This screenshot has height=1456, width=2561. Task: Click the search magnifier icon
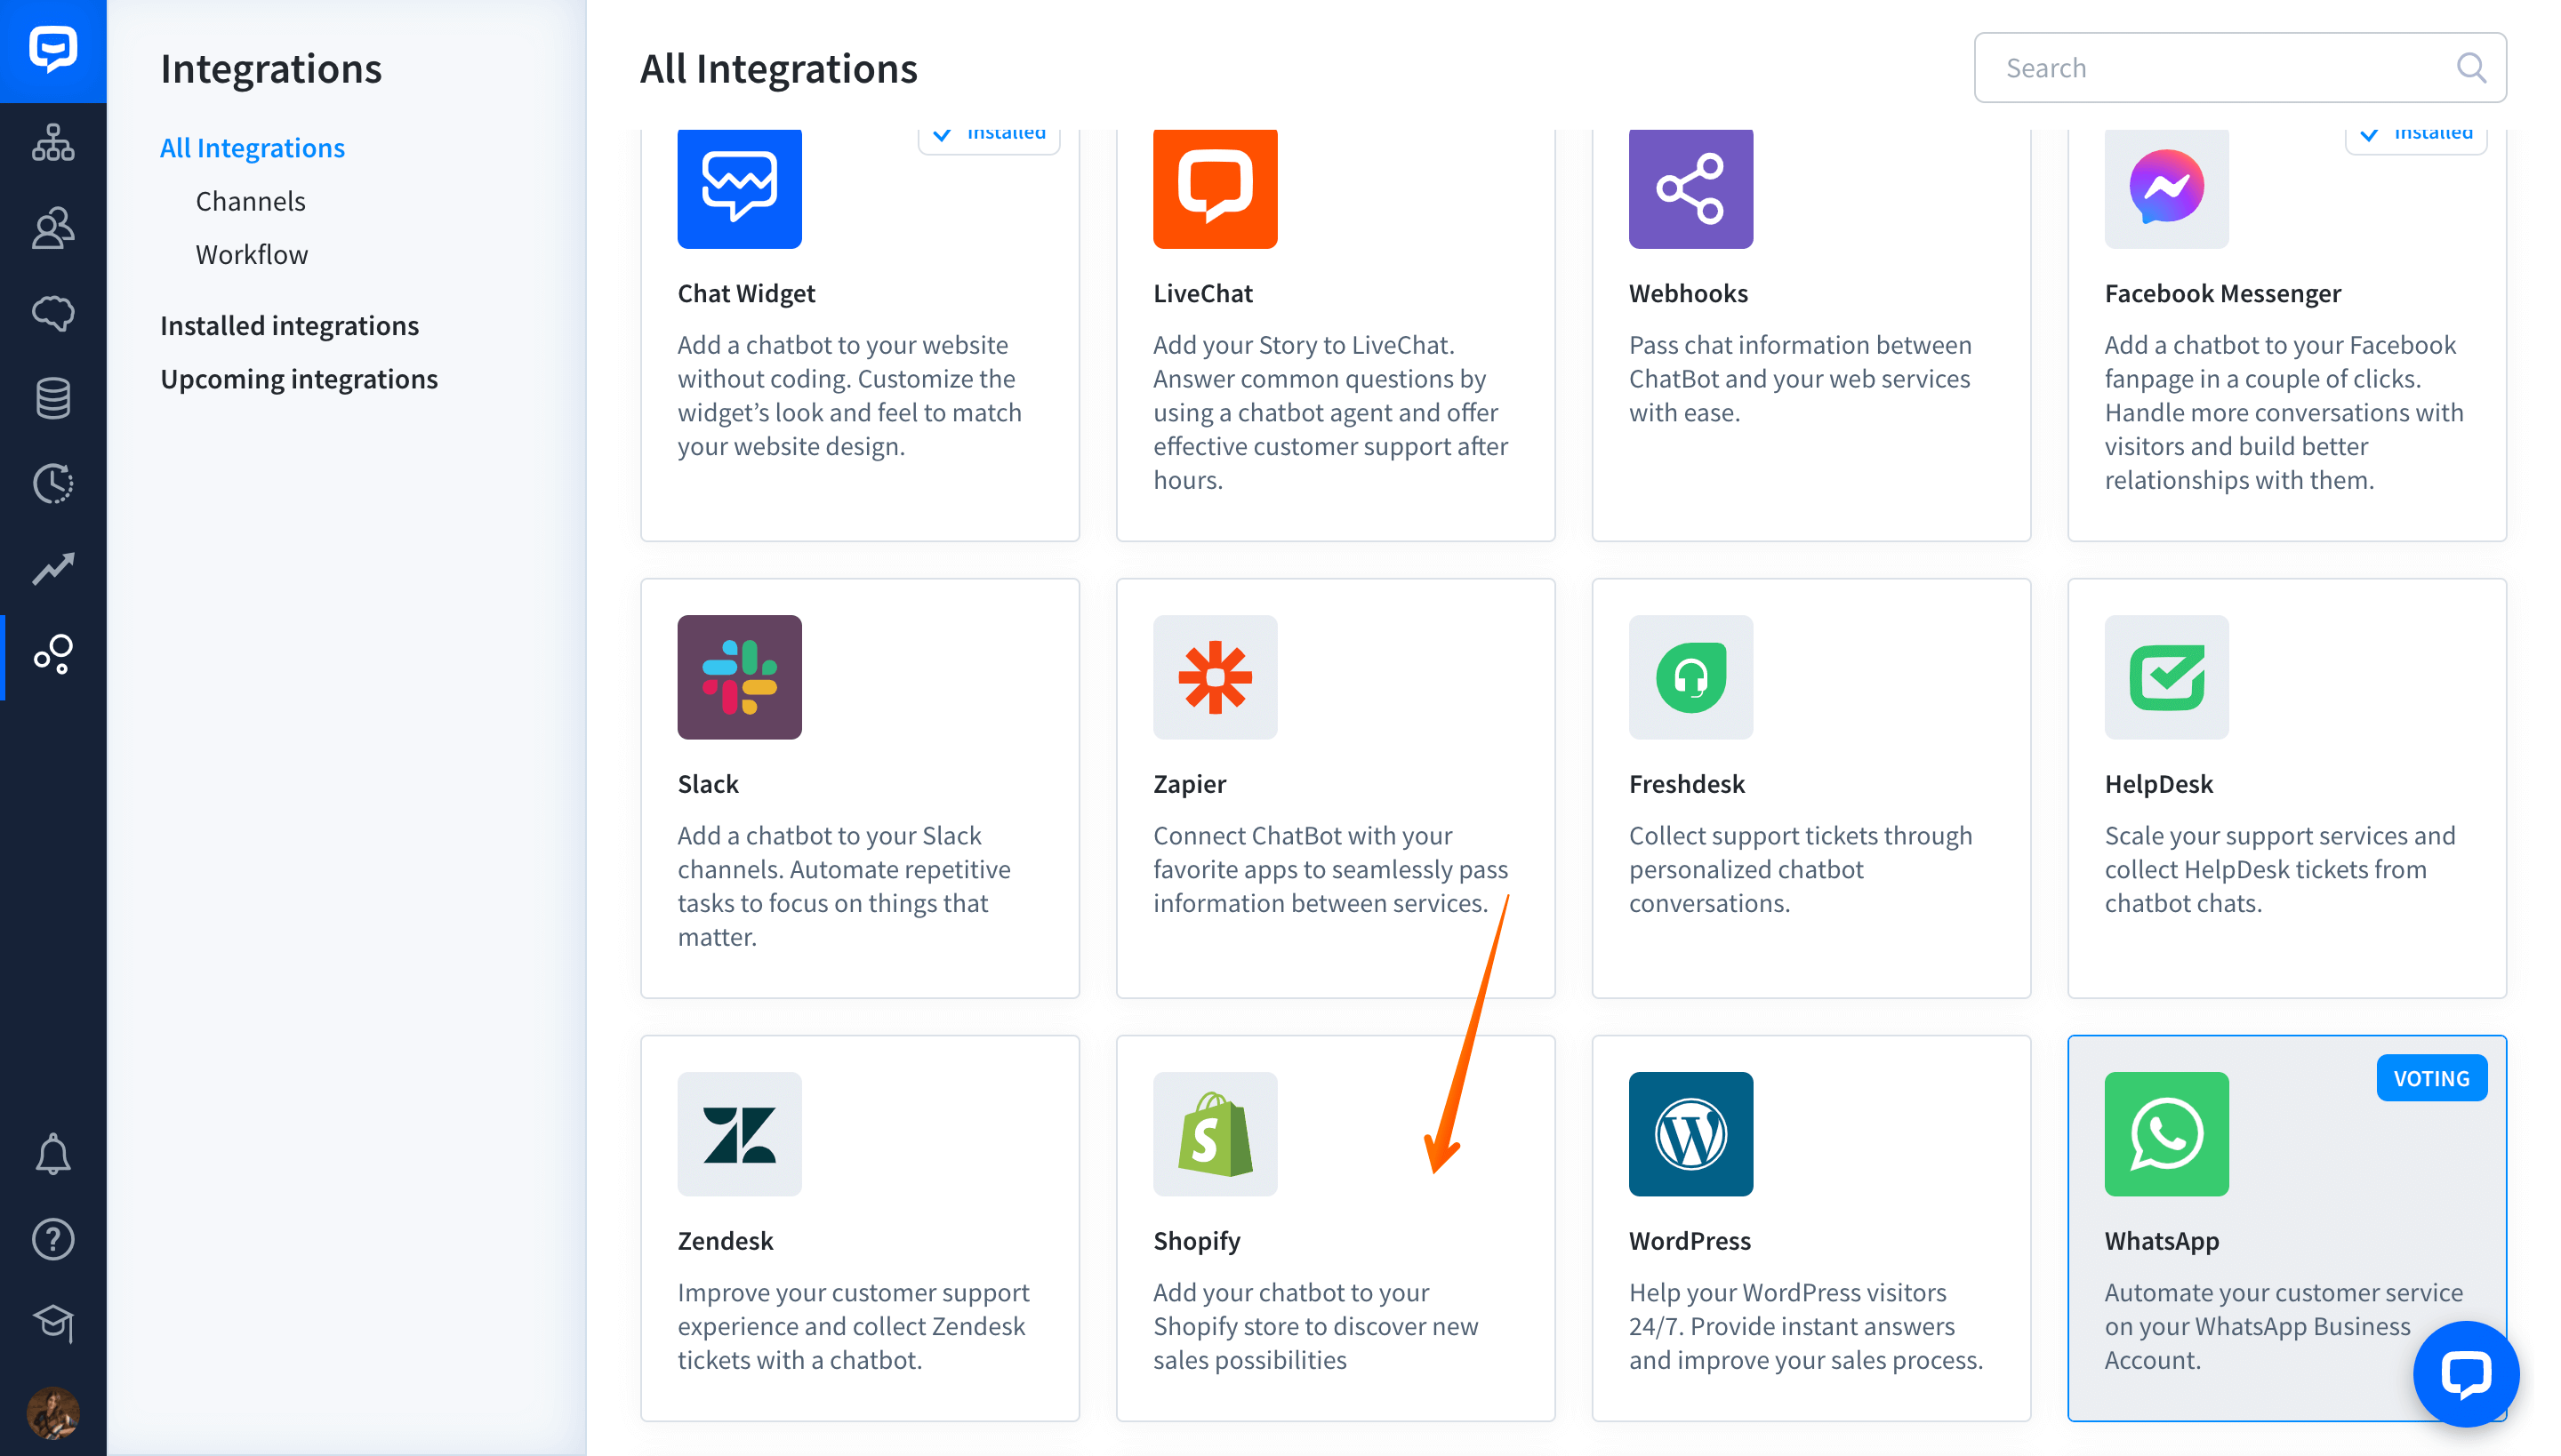click(x=2471, y=68)
